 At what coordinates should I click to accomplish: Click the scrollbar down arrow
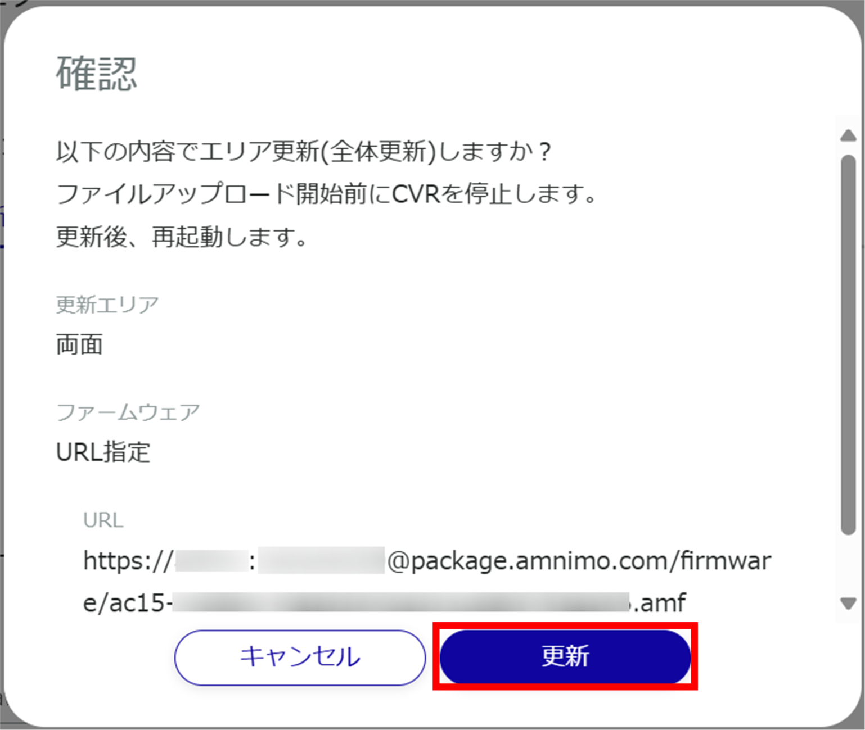[848, 604]
